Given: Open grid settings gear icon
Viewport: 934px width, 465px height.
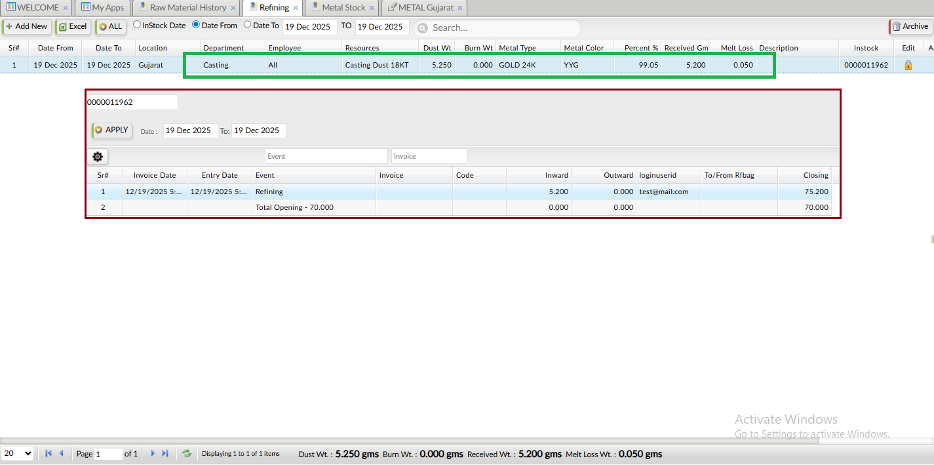Looking at the screenshot, I should tap(98, 157).
